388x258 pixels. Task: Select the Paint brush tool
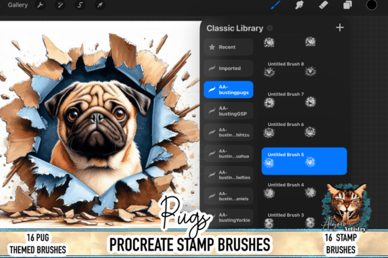(x=276, y=5)
